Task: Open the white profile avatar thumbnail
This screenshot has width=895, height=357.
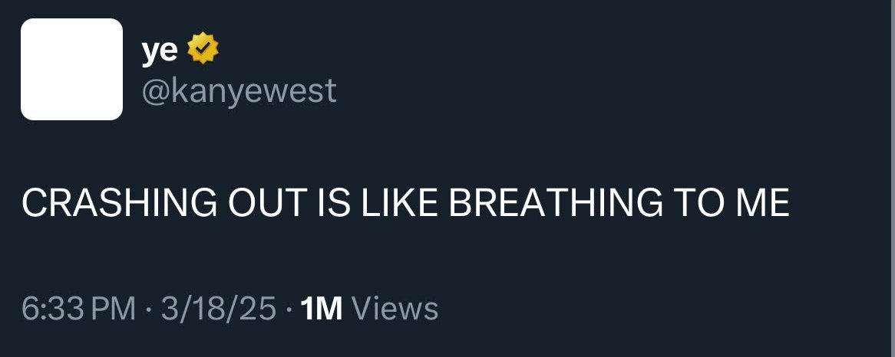Action: pyautogui.click(x=72, y=70)
